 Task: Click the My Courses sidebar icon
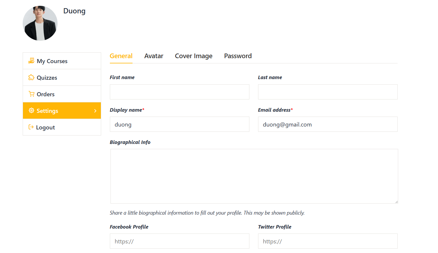click(31, 61)
